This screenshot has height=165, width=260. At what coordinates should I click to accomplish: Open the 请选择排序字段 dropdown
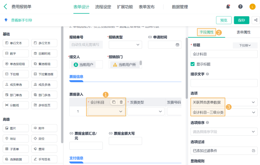pos(224,132)
